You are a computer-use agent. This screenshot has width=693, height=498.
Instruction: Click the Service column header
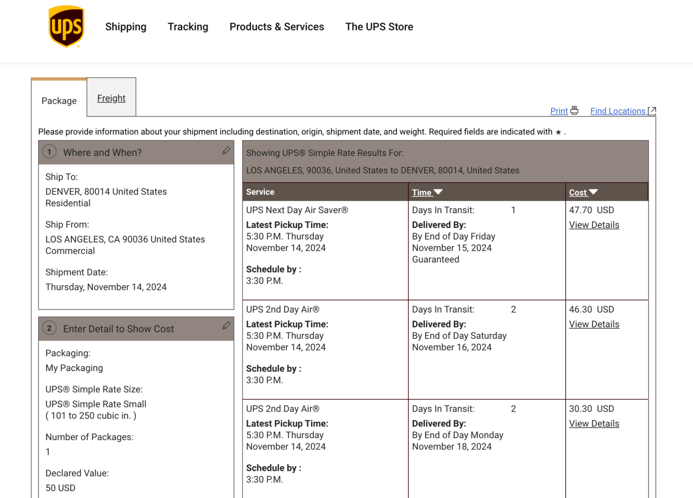(260, 192)
